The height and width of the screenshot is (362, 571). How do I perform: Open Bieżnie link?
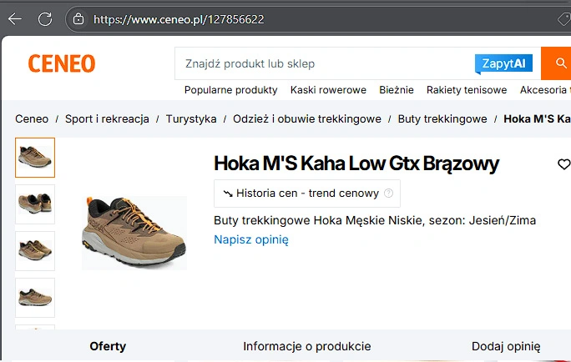397,90
